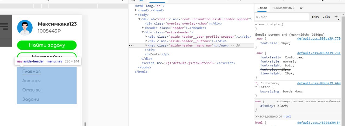
Task: Focus the Фильтр styles input
Action: click(x=282, y=17)
